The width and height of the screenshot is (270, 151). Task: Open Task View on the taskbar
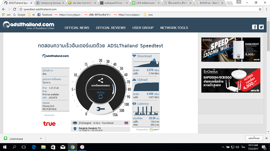(x=24, y=147)
